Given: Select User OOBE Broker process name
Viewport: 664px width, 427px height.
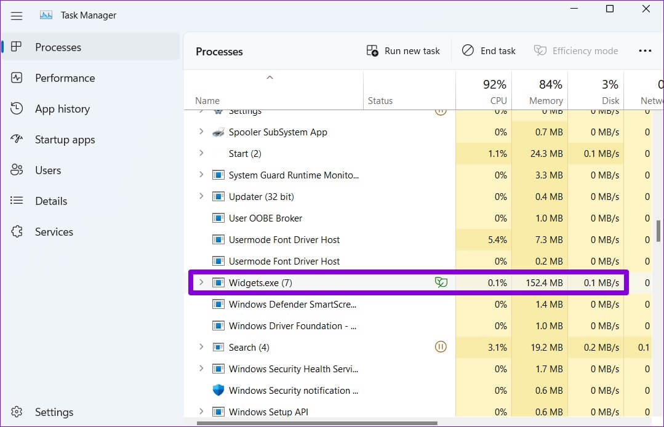Looking at the screenshot, I should tap(265, 218).
